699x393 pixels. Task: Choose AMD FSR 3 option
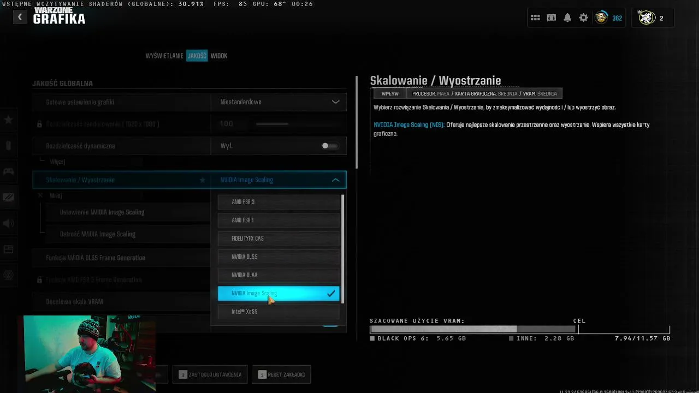pyautogui.click(x=279, y=202)
